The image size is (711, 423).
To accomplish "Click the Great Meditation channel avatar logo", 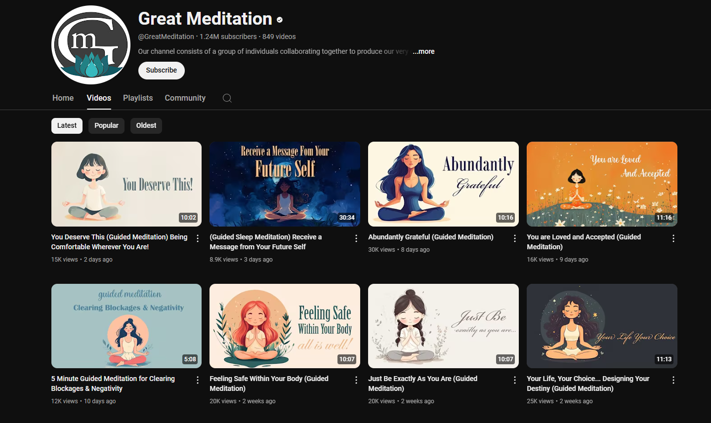I will 91,45.
